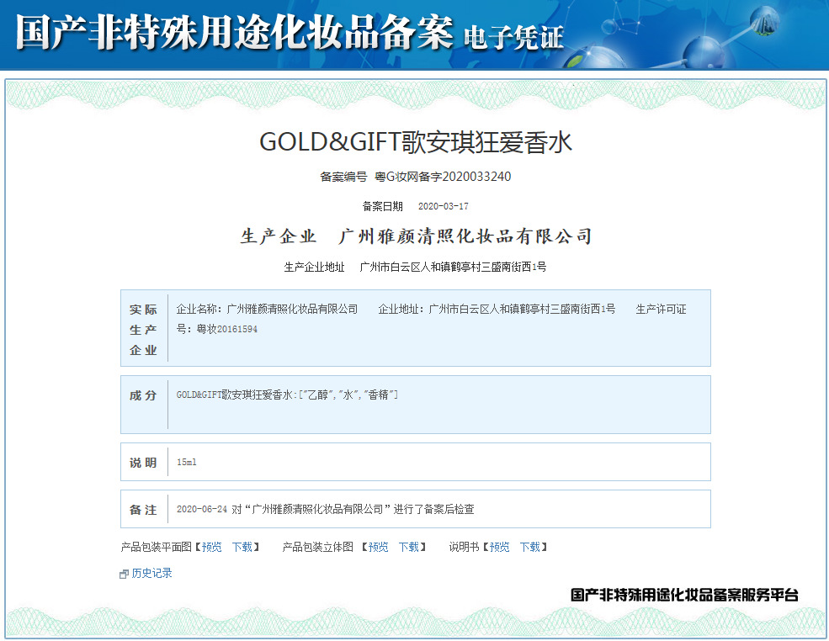Select the 生产企业地址 label

pos(314,267)
